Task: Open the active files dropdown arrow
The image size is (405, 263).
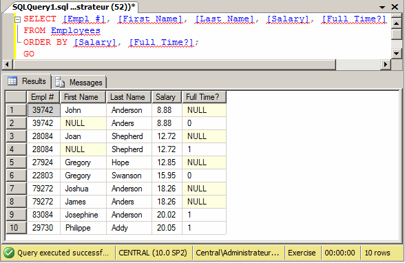Action: pyautogui.click(x=382, y=7)
